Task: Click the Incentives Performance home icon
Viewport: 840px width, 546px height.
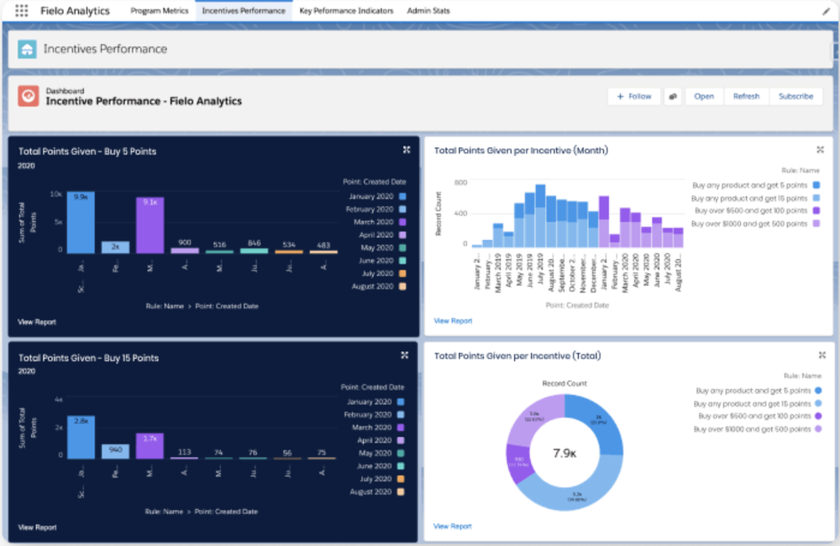Action: point(27,50)
